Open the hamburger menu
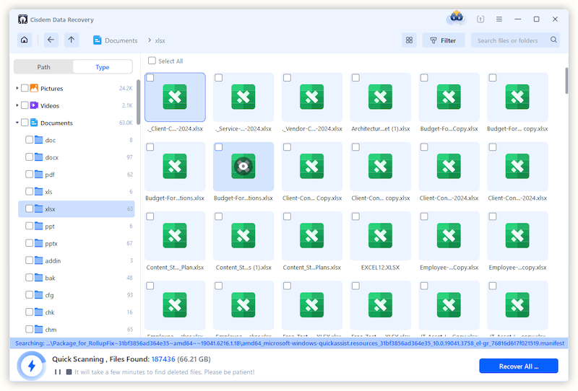This screenshot has height=391, width=578. coord(499,19)
